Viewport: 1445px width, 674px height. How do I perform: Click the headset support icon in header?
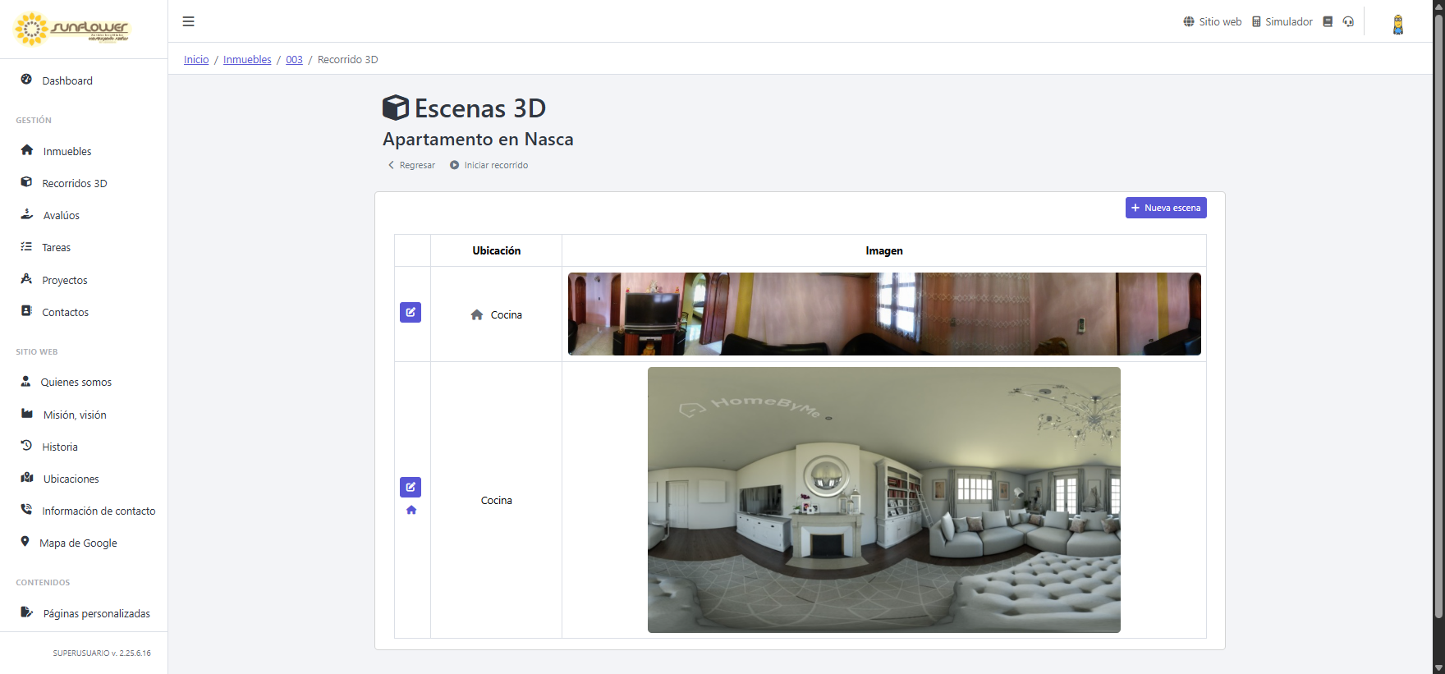1348,22
